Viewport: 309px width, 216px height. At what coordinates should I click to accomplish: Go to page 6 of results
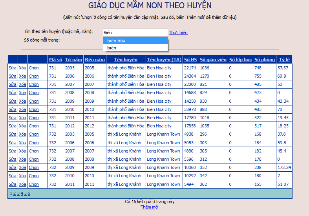[29, 193]
